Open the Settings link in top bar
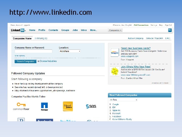The width and height of the screenshot is (182, 137). tap(154, 25)
